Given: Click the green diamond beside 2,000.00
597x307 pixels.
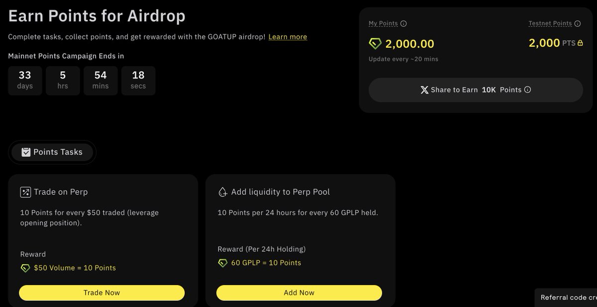Looking at the screenshot, I should point(375,44).
